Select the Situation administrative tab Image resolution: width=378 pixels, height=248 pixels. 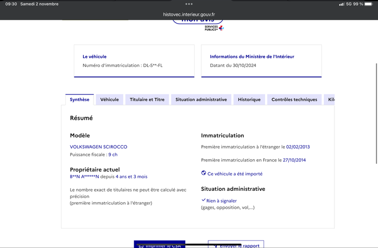(201, 100)
